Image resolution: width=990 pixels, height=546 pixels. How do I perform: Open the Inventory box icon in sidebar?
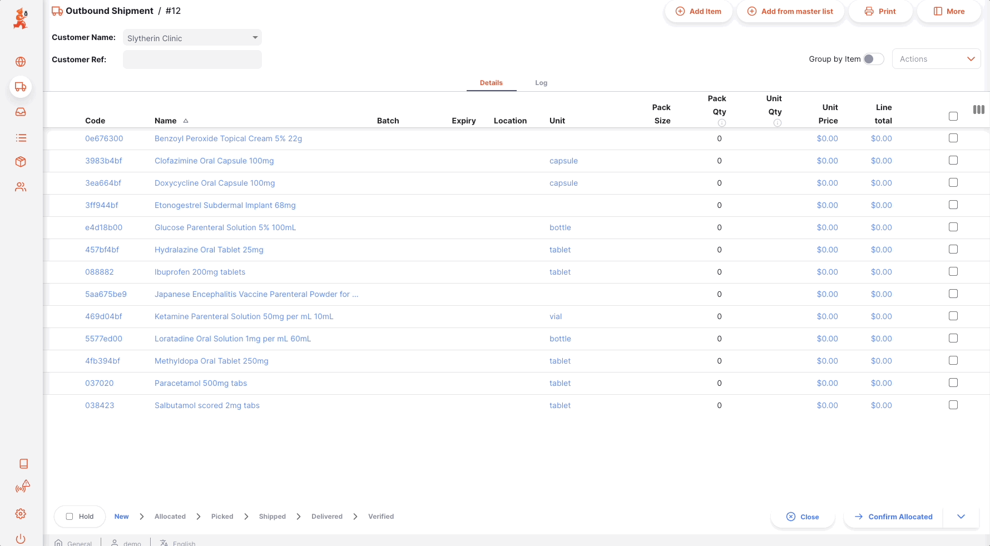pyautogui.click(x=21, y=162)
